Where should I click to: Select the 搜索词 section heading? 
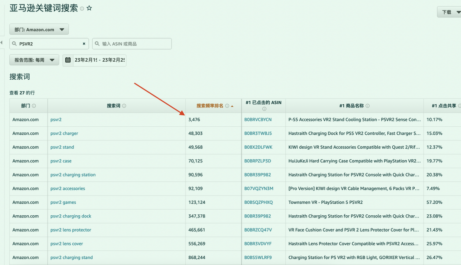[x=20, y=77]
